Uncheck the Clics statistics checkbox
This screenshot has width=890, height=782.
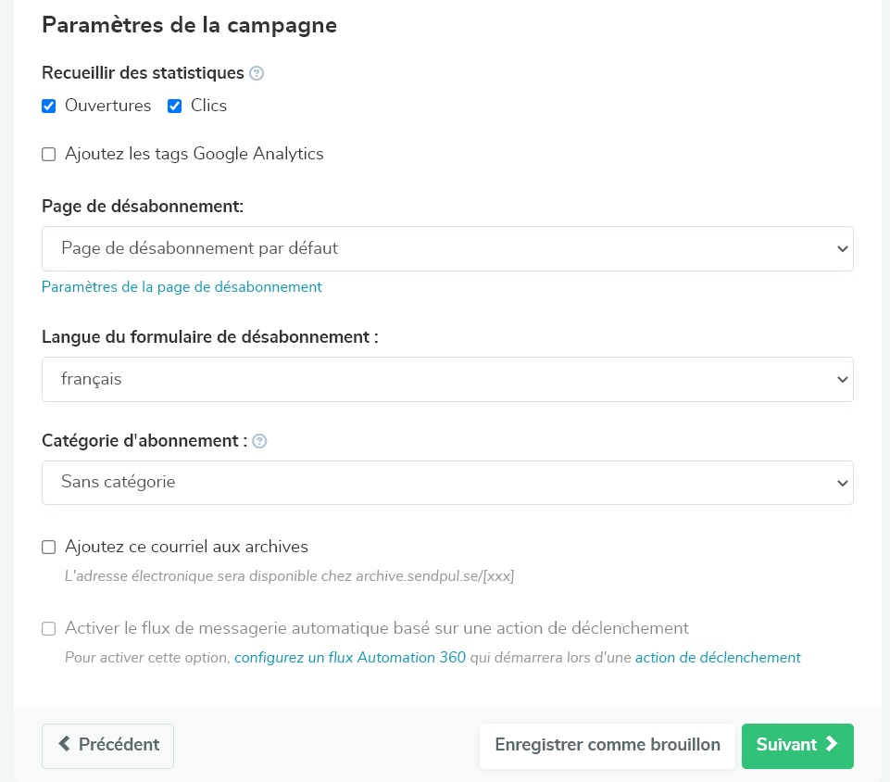[x=174, y=107]
